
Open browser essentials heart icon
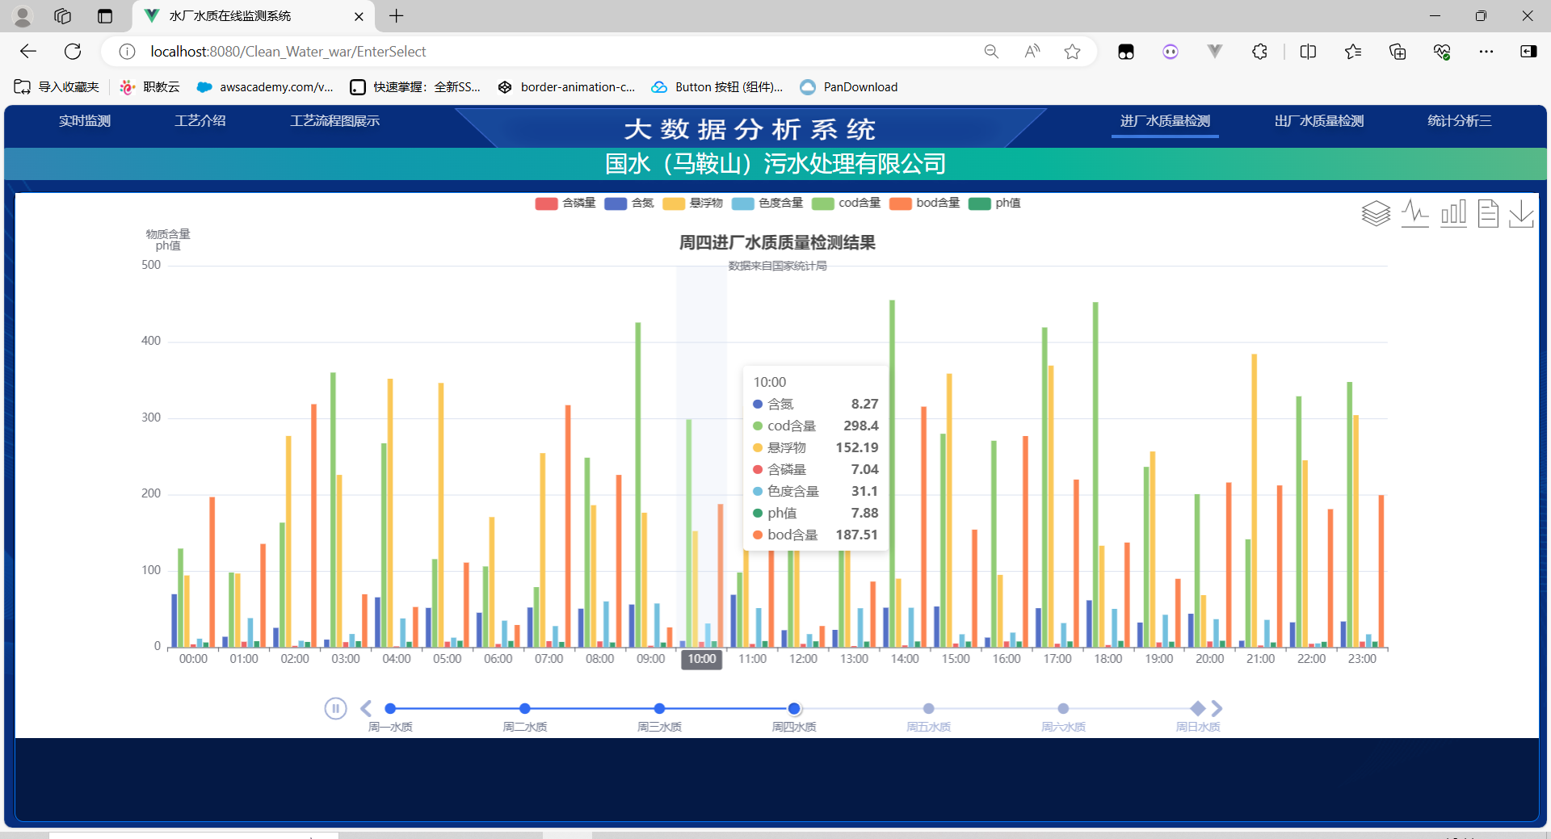pos(1442,52)
